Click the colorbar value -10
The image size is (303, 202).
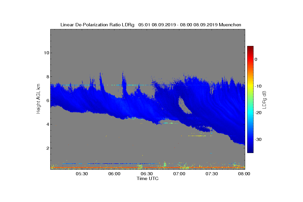(x=258, y=86)
